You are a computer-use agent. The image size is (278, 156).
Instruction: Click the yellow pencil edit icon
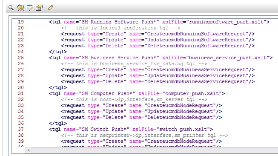51,8
